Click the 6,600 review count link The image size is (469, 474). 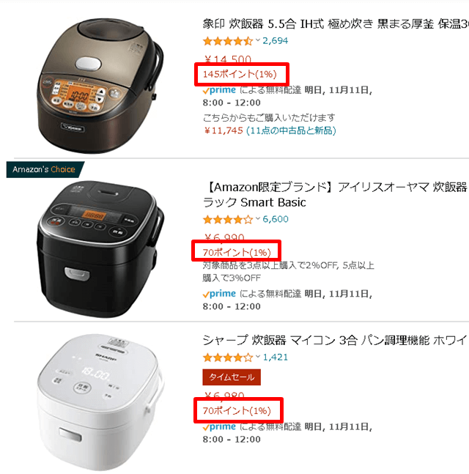click(275, 219)
